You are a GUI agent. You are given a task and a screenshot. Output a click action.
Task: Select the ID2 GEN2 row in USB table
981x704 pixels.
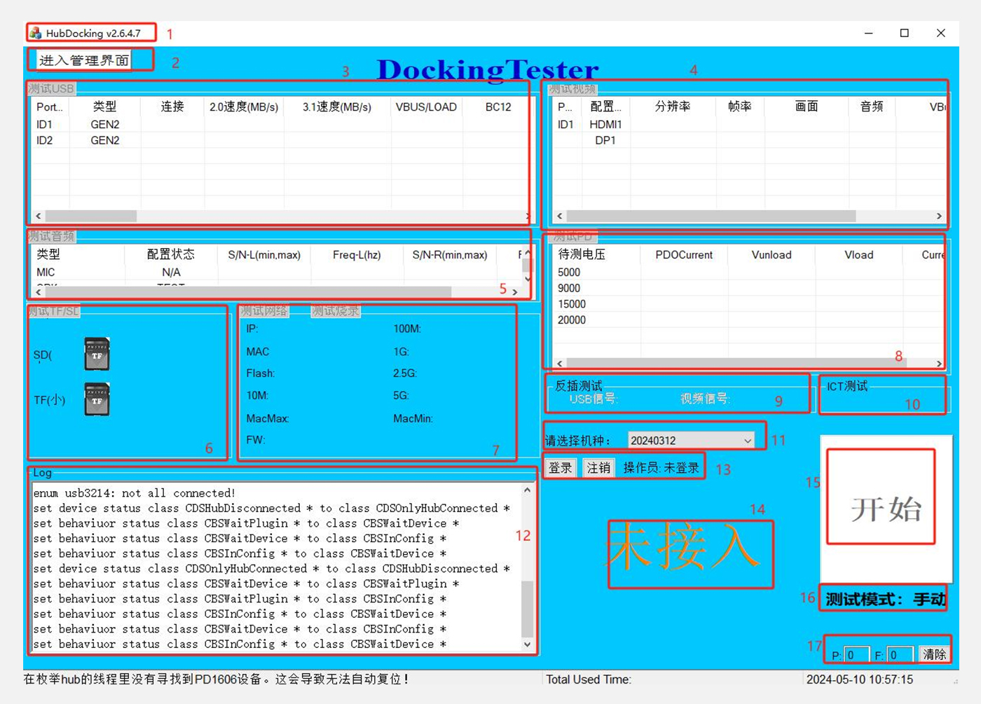[x=105, y=141]
